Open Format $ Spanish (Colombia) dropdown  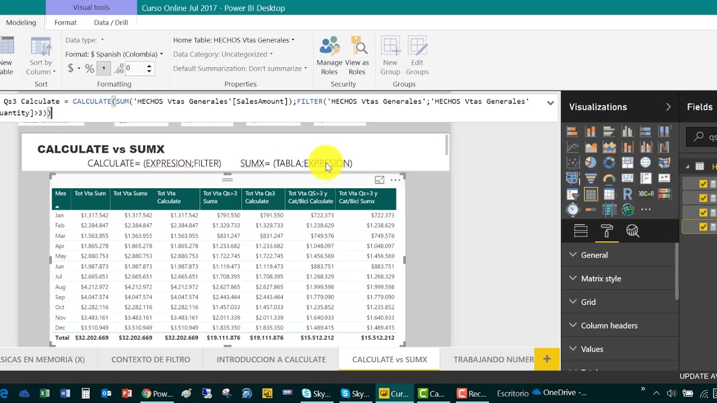point(114,54)
